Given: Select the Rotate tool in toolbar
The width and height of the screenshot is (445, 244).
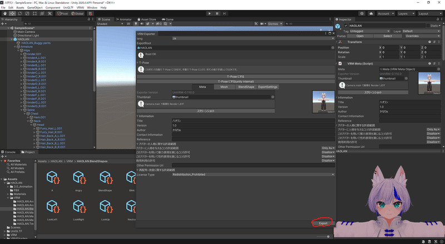Looking at the screenshot, I should (19, 13).
